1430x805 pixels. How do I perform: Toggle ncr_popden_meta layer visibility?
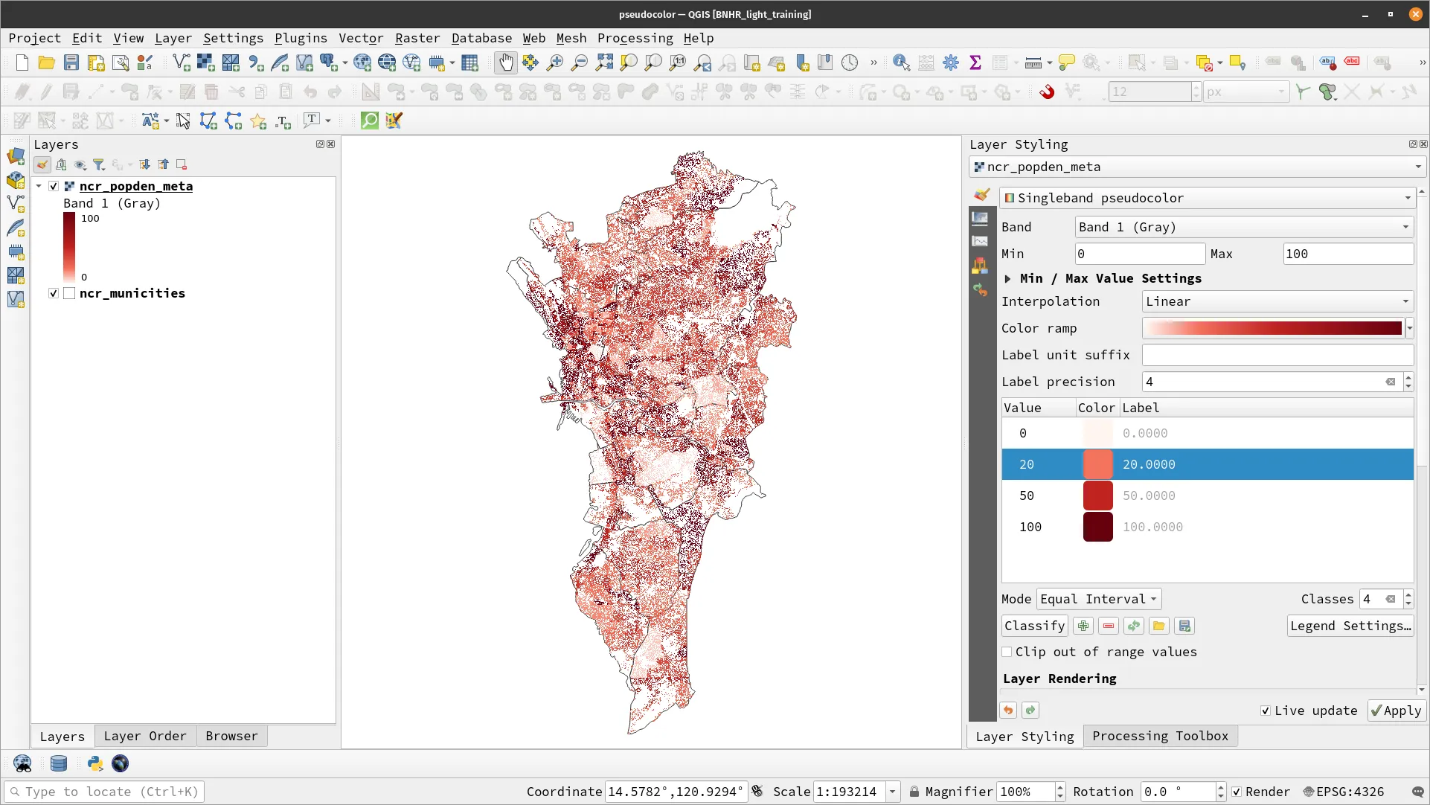click(x=54, y=187)
